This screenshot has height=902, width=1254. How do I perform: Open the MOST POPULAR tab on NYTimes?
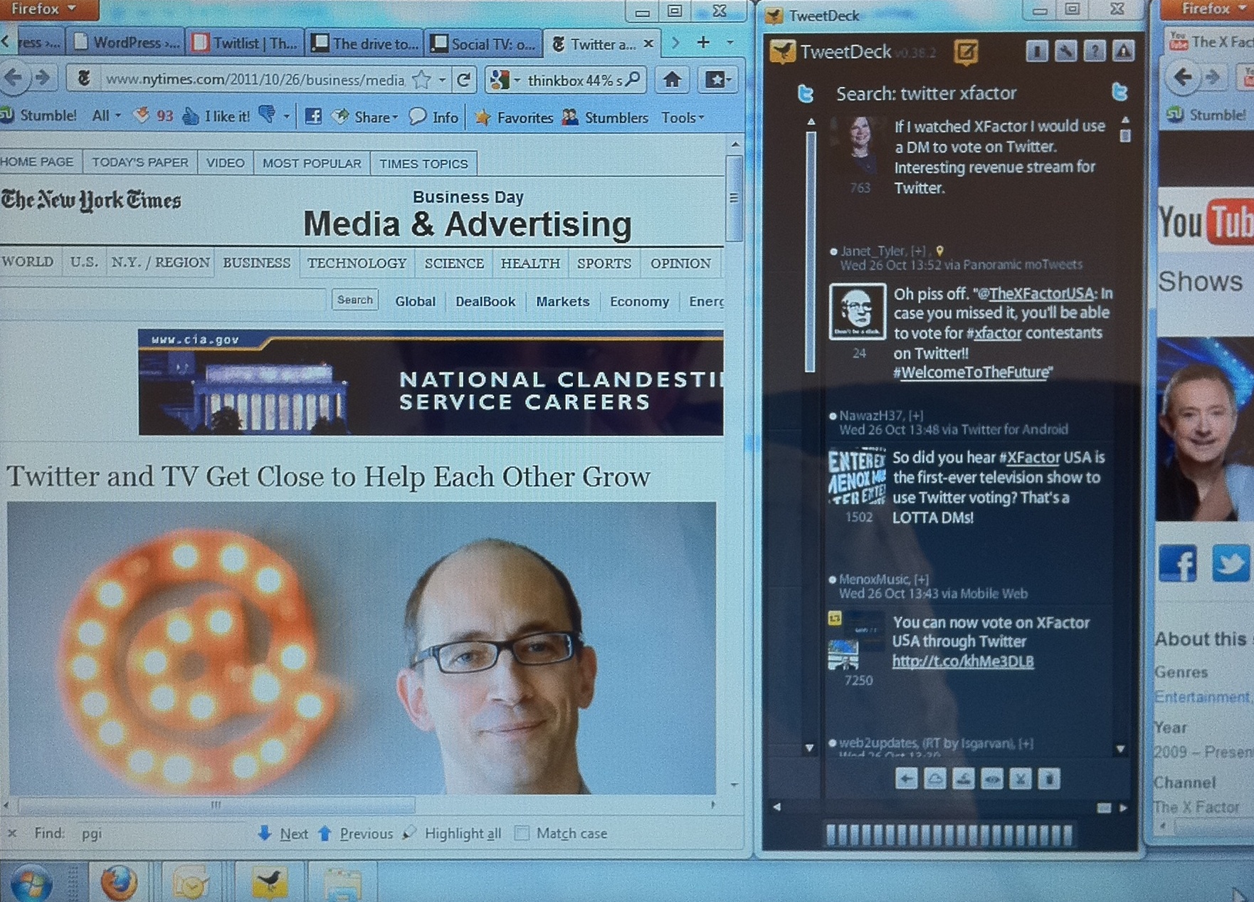coord(312,163)
